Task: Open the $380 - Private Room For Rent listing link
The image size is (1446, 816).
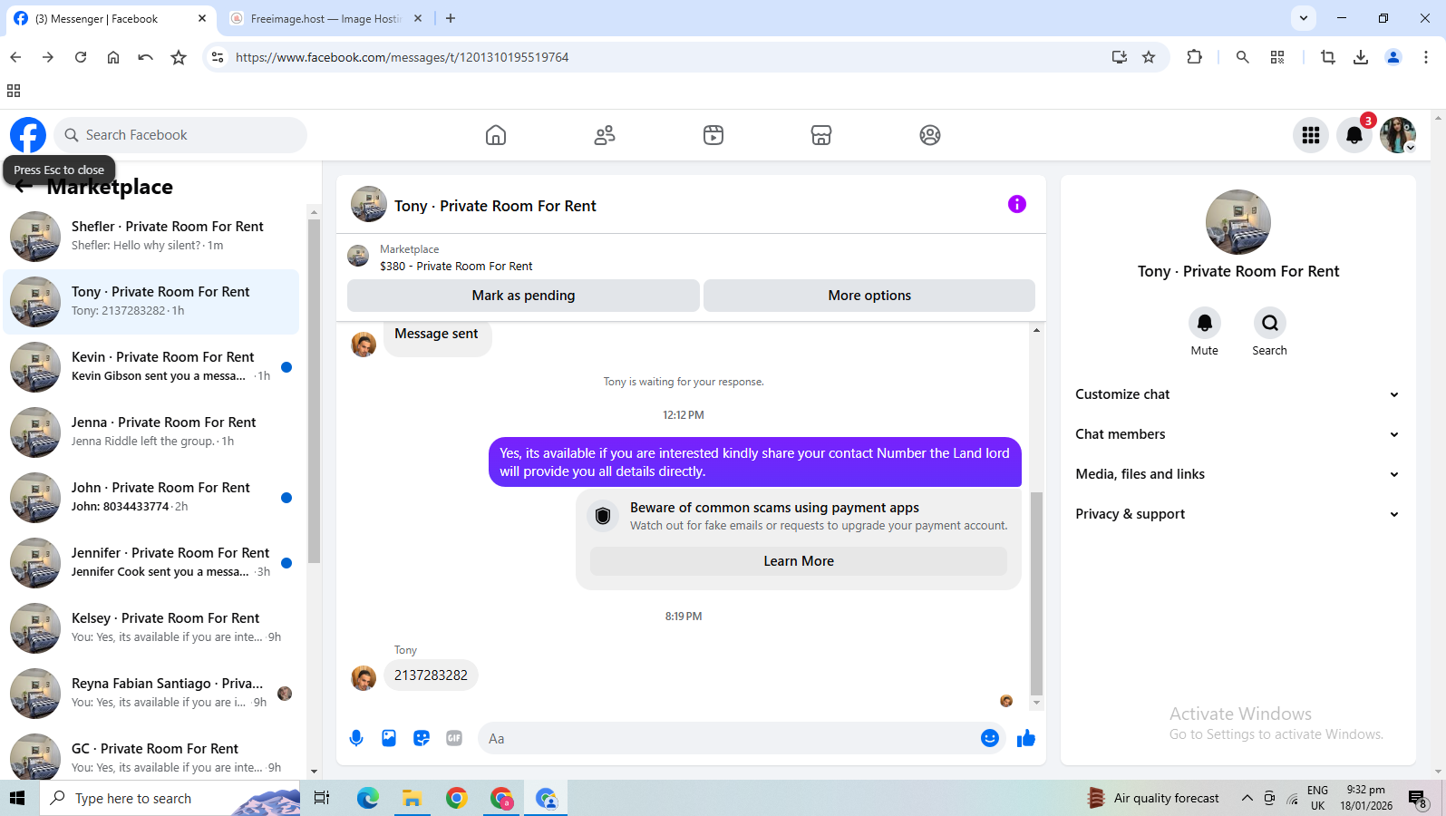Action: click(456, 266)
